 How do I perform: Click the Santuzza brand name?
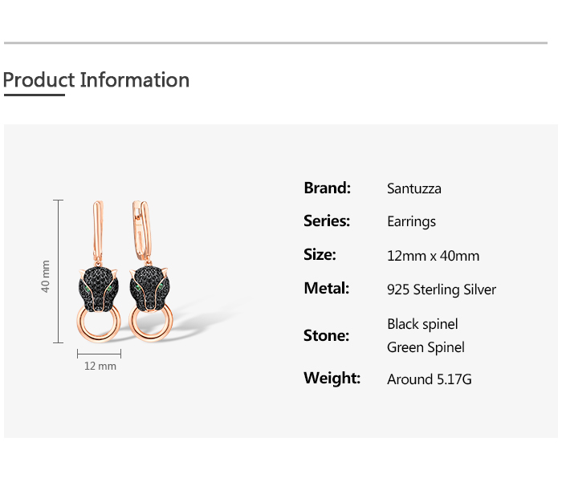pos(413,189)
